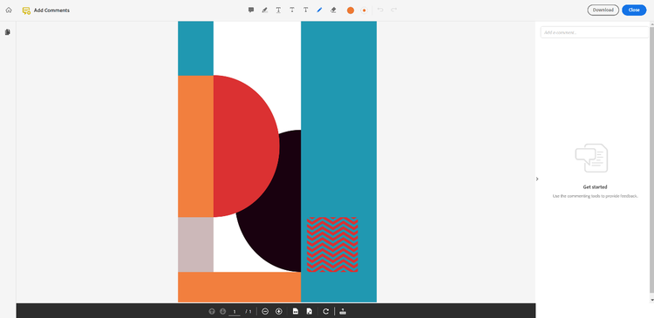Rotate the page clockwise

tap(326, 311)
